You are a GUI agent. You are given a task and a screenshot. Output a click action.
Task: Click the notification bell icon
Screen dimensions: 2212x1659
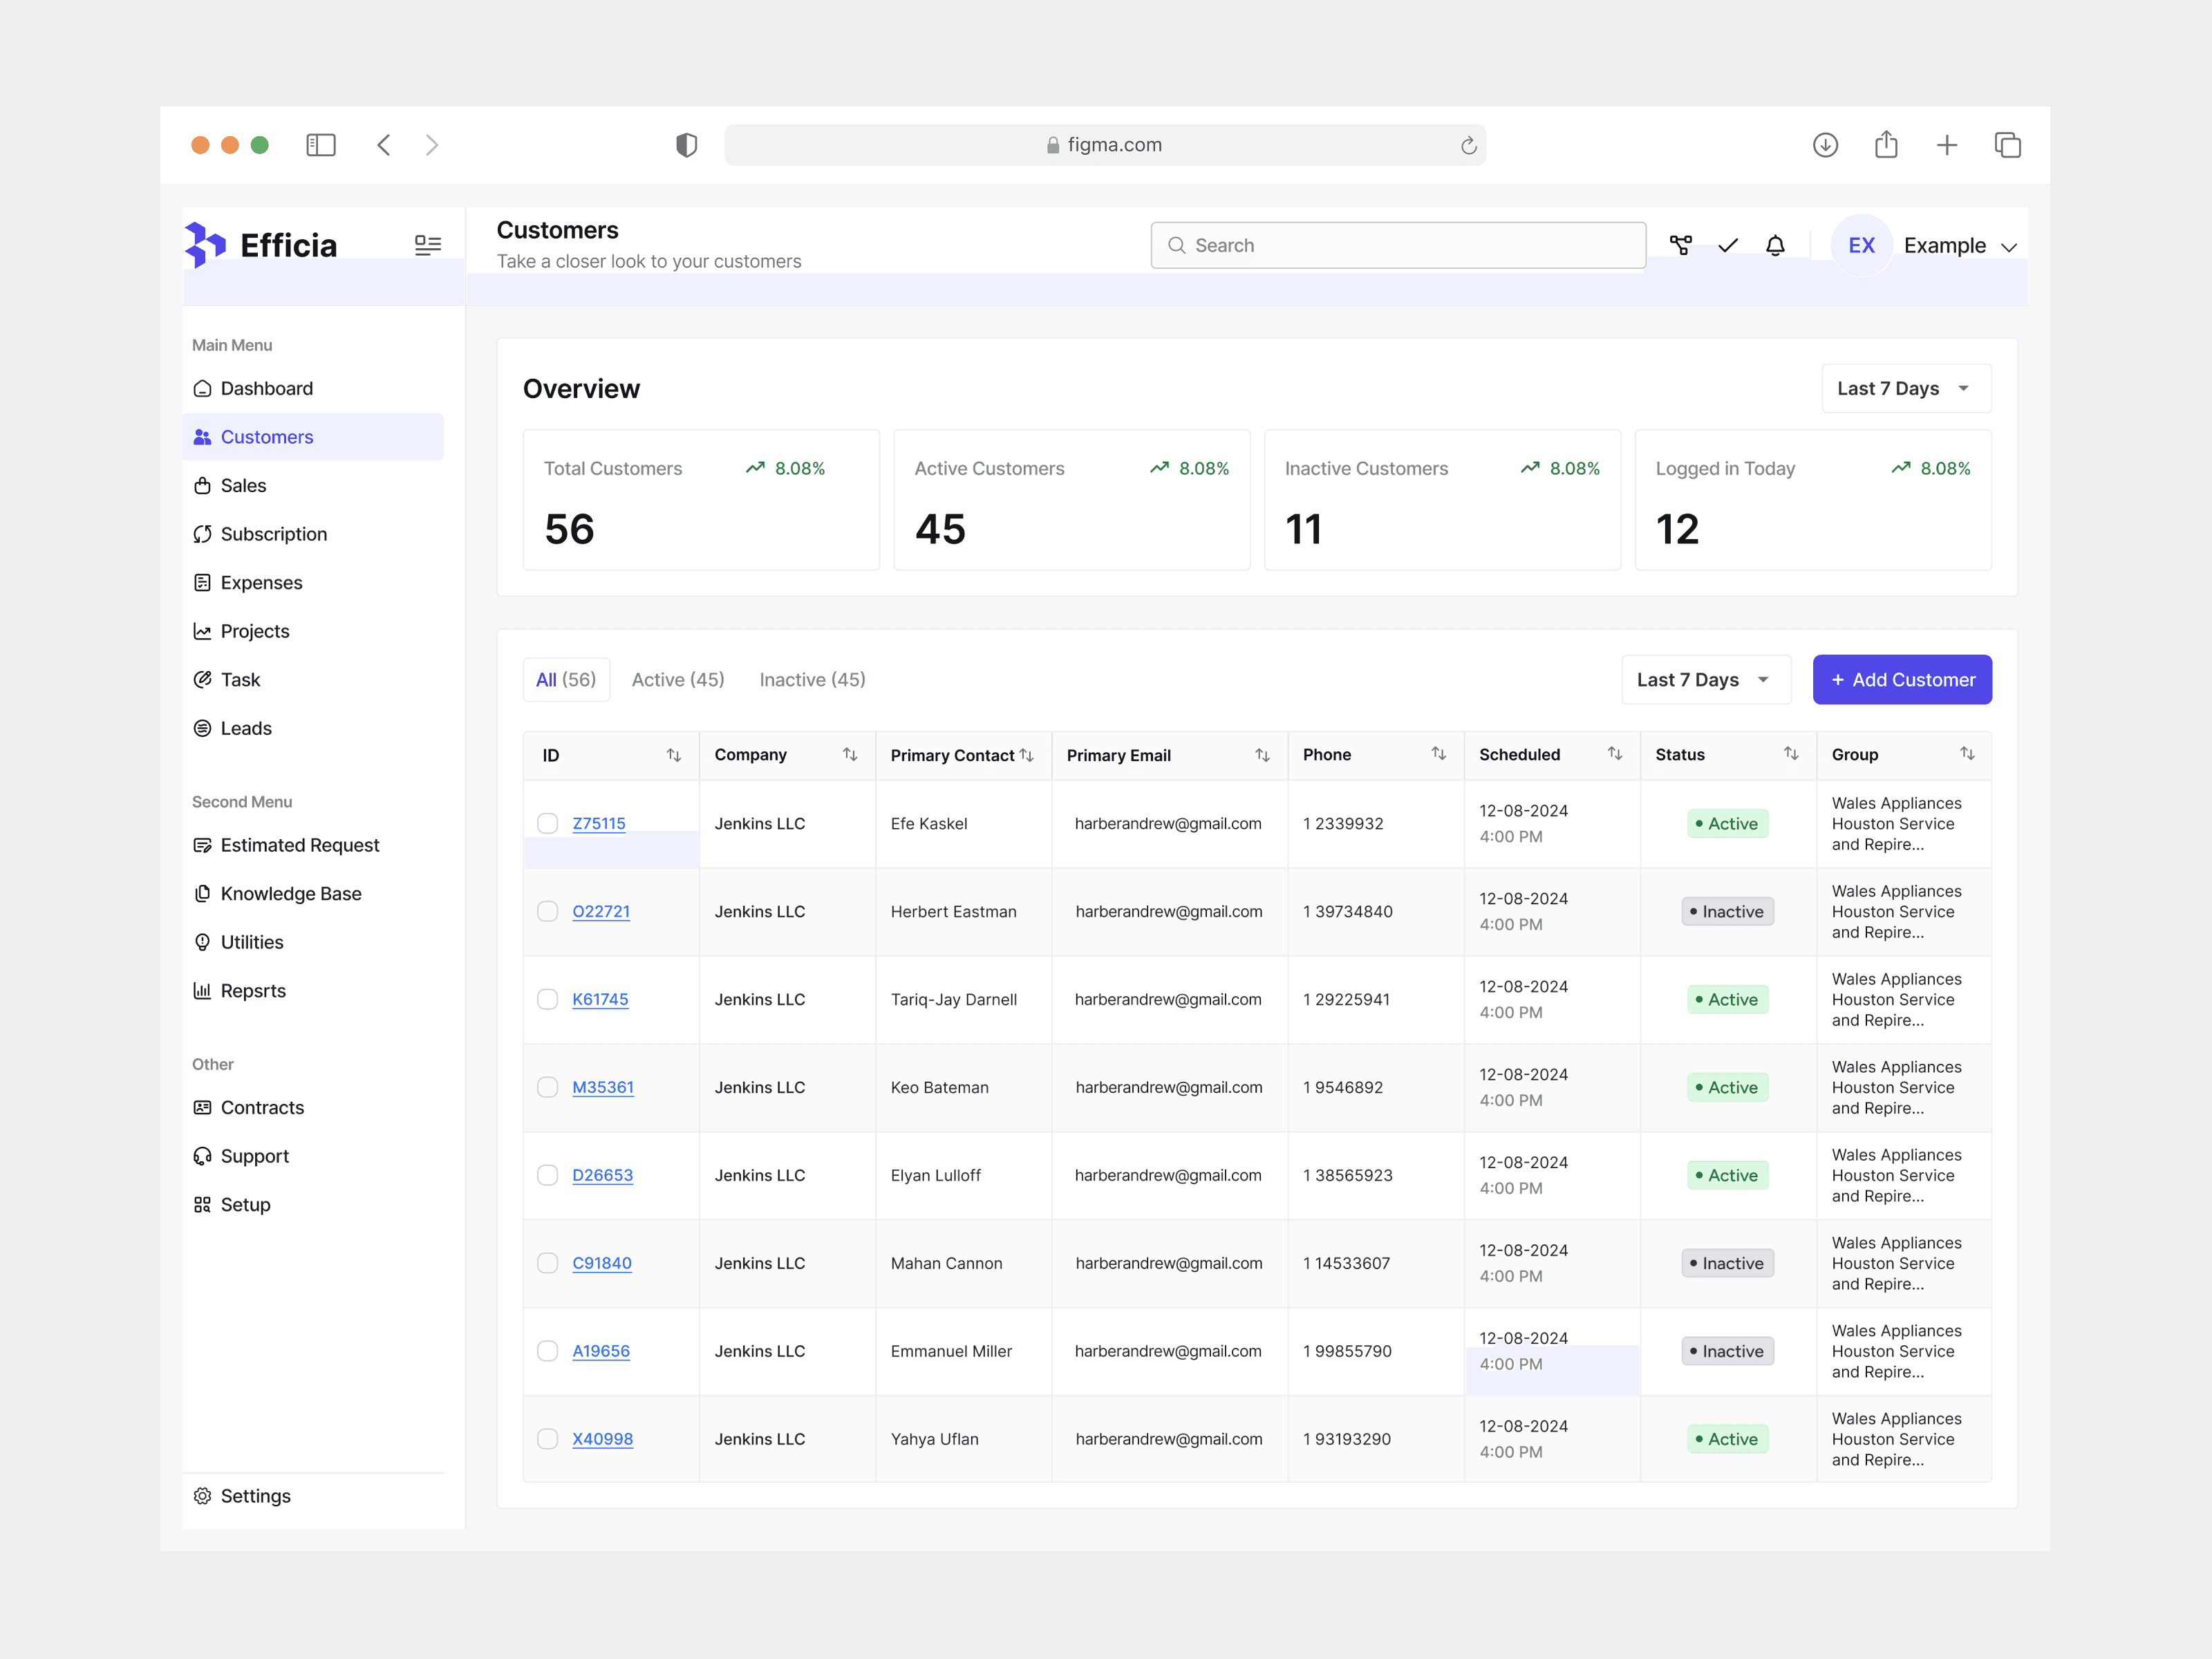point(1775,245)
